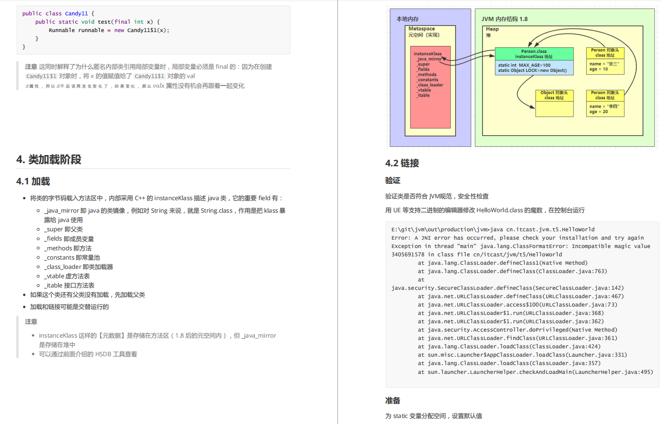The height and width of the screenshot is (424, 661).
Task: Click stack line 'LauncherHelper.checkAndLoadMain(LauncherHelper.java:495)'
Action: [x=535, y=372]
